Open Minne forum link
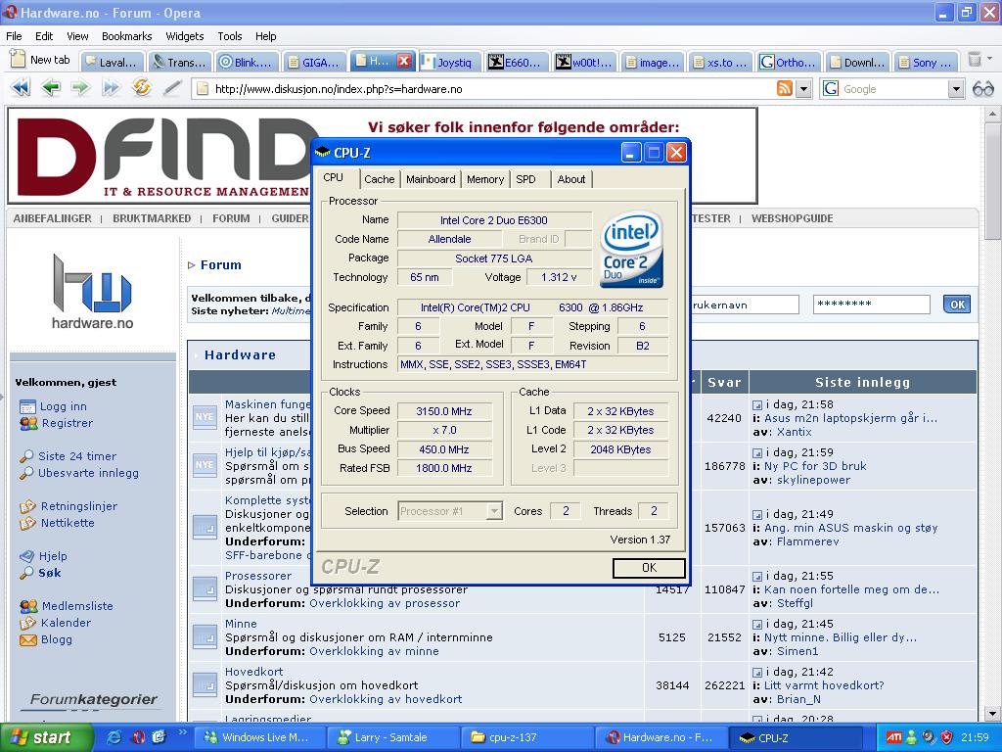The image size is (1002, 752). [241, 624]
